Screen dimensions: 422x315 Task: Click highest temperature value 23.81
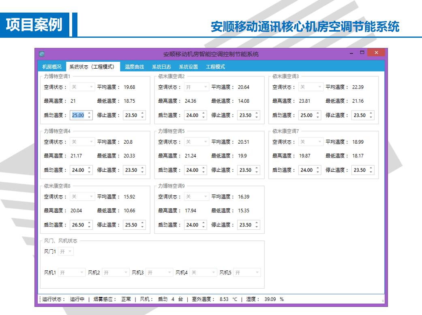pyautogui.click(x=305, y=101)
